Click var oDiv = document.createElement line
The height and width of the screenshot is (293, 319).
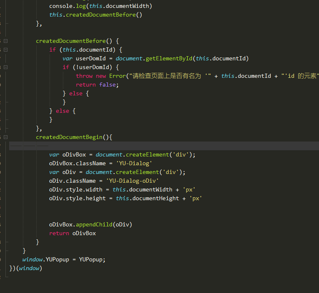(117, 172)
